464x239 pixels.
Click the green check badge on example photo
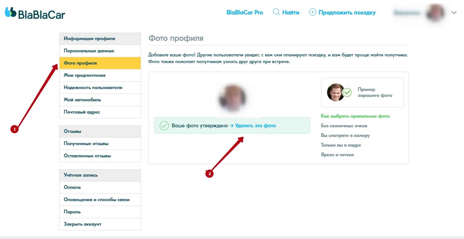pos(347,92)
